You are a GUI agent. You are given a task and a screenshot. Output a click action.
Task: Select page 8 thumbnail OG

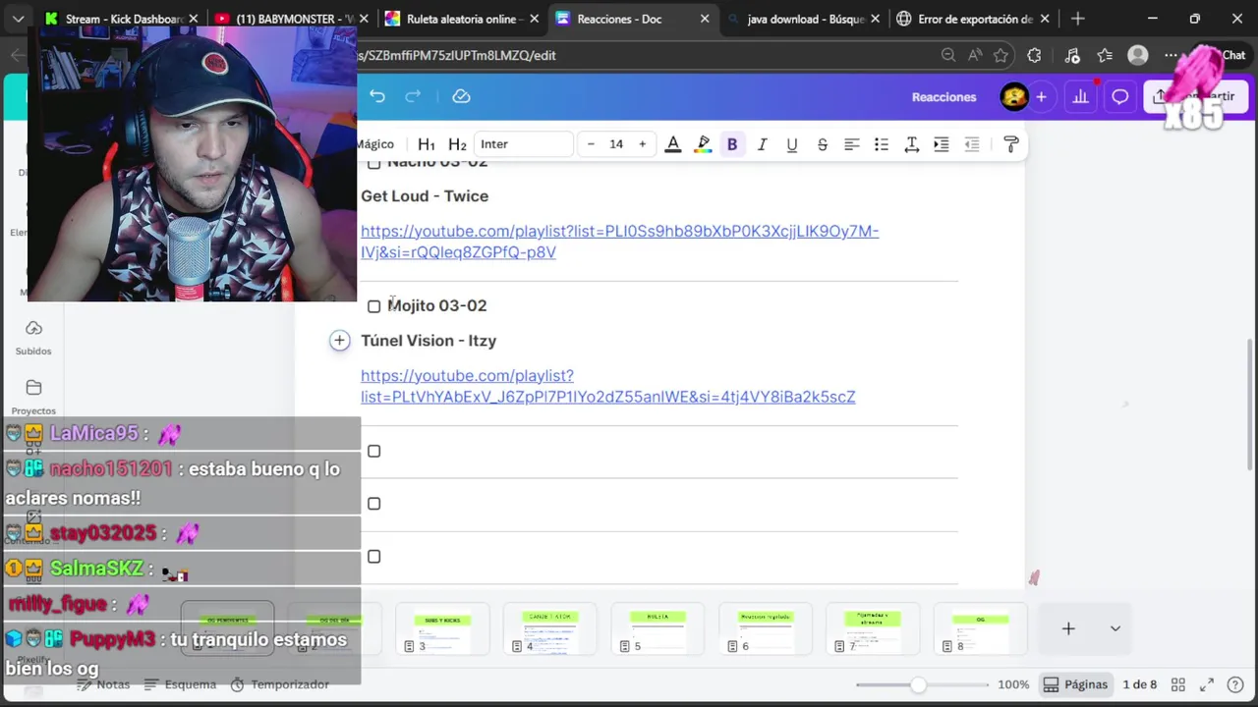(x=981, y=628)
